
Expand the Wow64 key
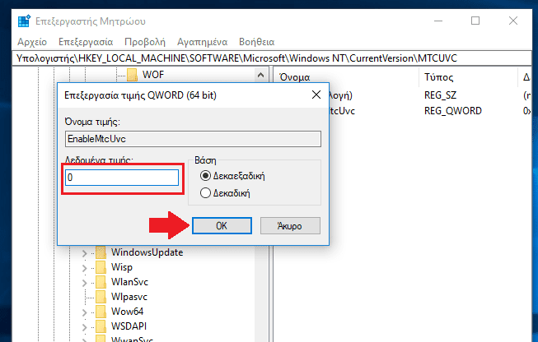pyautogui.click(x=84, y=312)
